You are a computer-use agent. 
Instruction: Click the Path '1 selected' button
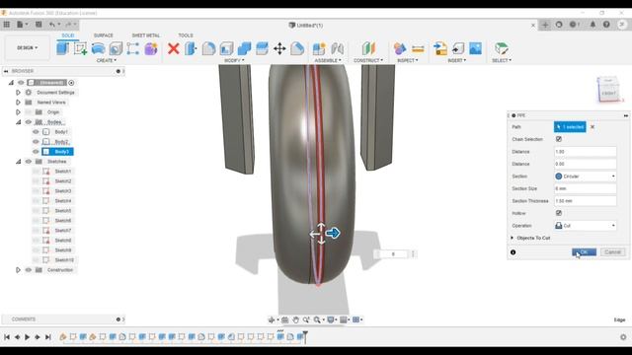coord(570,127)
